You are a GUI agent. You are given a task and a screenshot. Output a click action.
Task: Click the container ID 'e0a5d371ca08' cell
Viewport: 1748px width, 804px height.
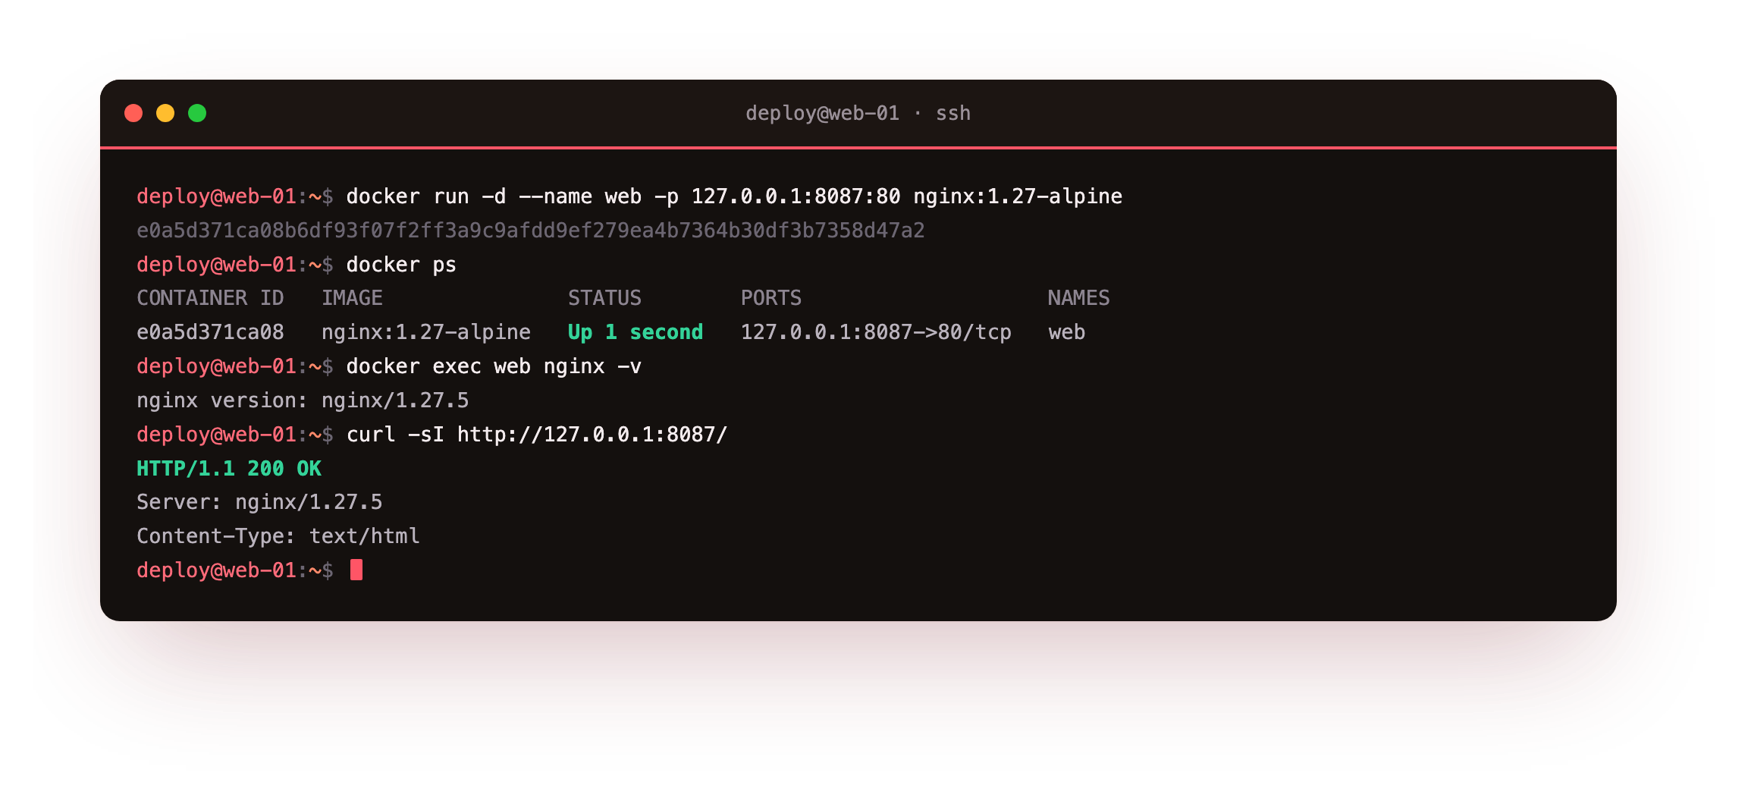[x=210, y=332]
